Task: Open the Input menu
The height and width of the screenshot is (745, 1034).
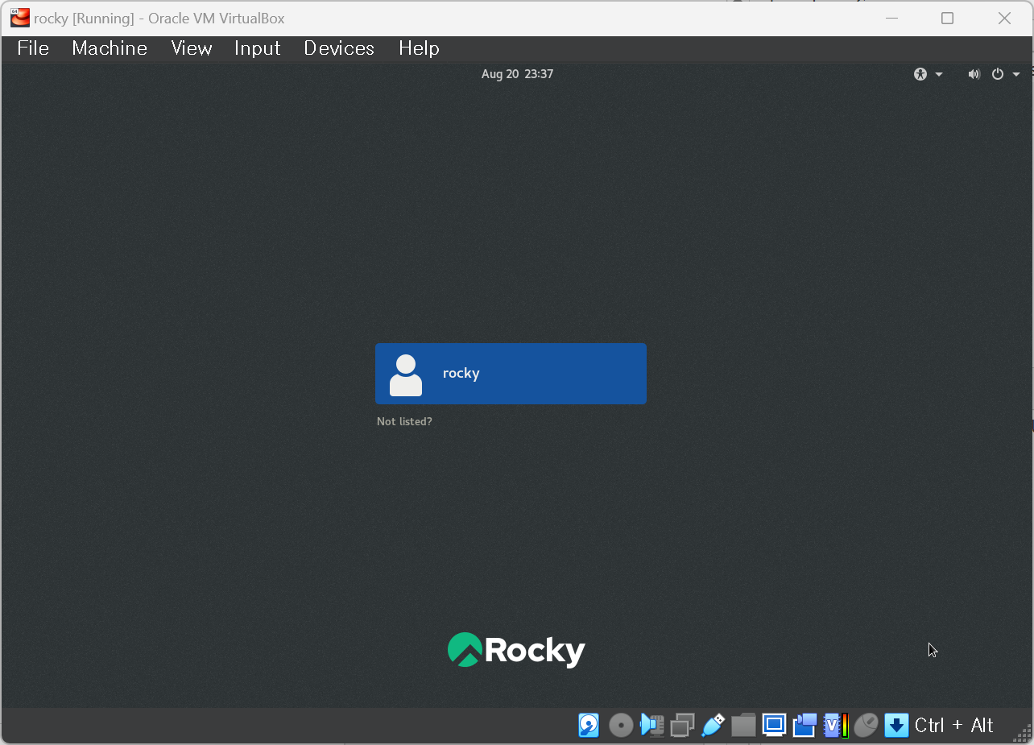Action: [258, 48]
